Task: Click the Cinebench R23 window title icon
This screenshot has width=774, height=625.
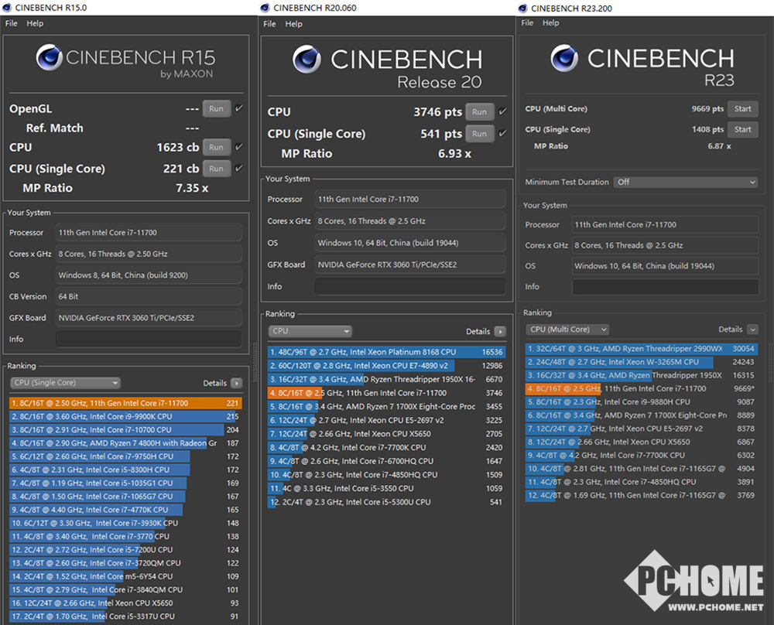Action: coord(522,8)
